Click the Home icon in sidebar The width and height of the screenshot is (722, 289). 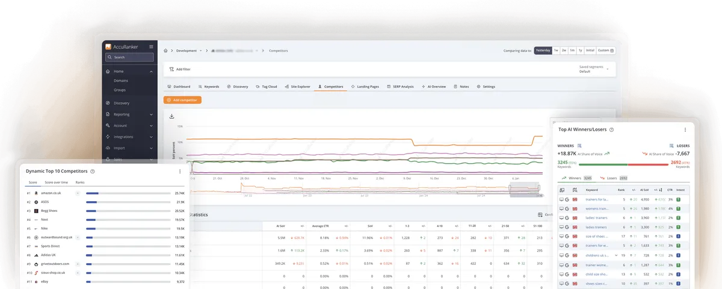pyautogui.click(x=108, y=71)
